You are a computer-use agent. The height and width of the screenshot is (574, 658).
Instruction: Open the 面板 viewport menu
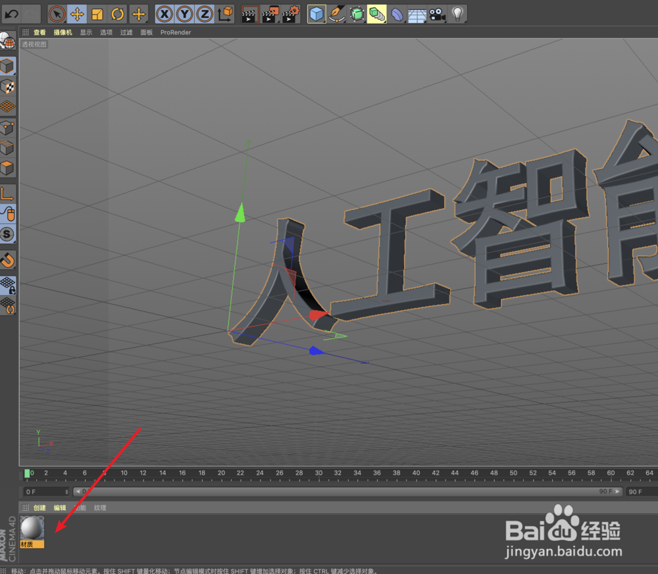coord(147,32)
